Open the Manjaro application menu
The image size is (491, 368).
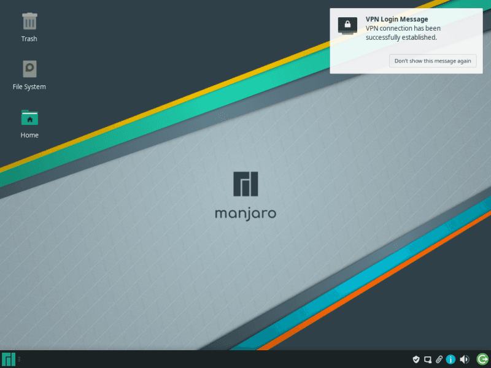(9, 359)
